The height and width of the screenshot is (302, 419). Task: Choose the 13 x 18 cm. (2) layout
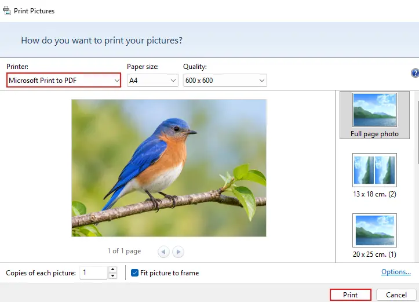(374, 175)
